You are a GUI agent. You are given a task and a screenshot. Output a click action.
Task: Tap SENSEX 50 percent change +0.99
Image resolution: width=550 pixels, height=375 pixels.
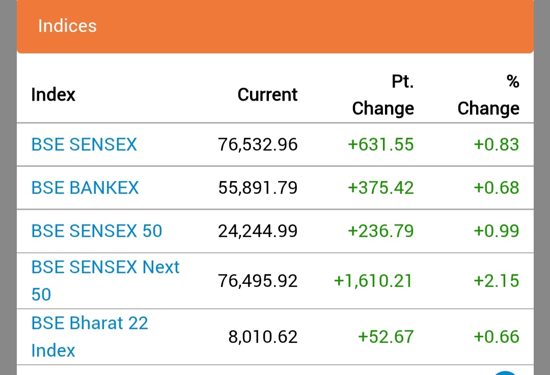click(x=496, y=231)
